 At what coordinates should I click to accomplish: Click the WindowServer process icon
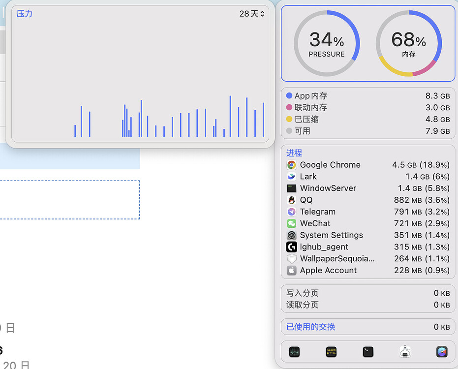[292, 188]
